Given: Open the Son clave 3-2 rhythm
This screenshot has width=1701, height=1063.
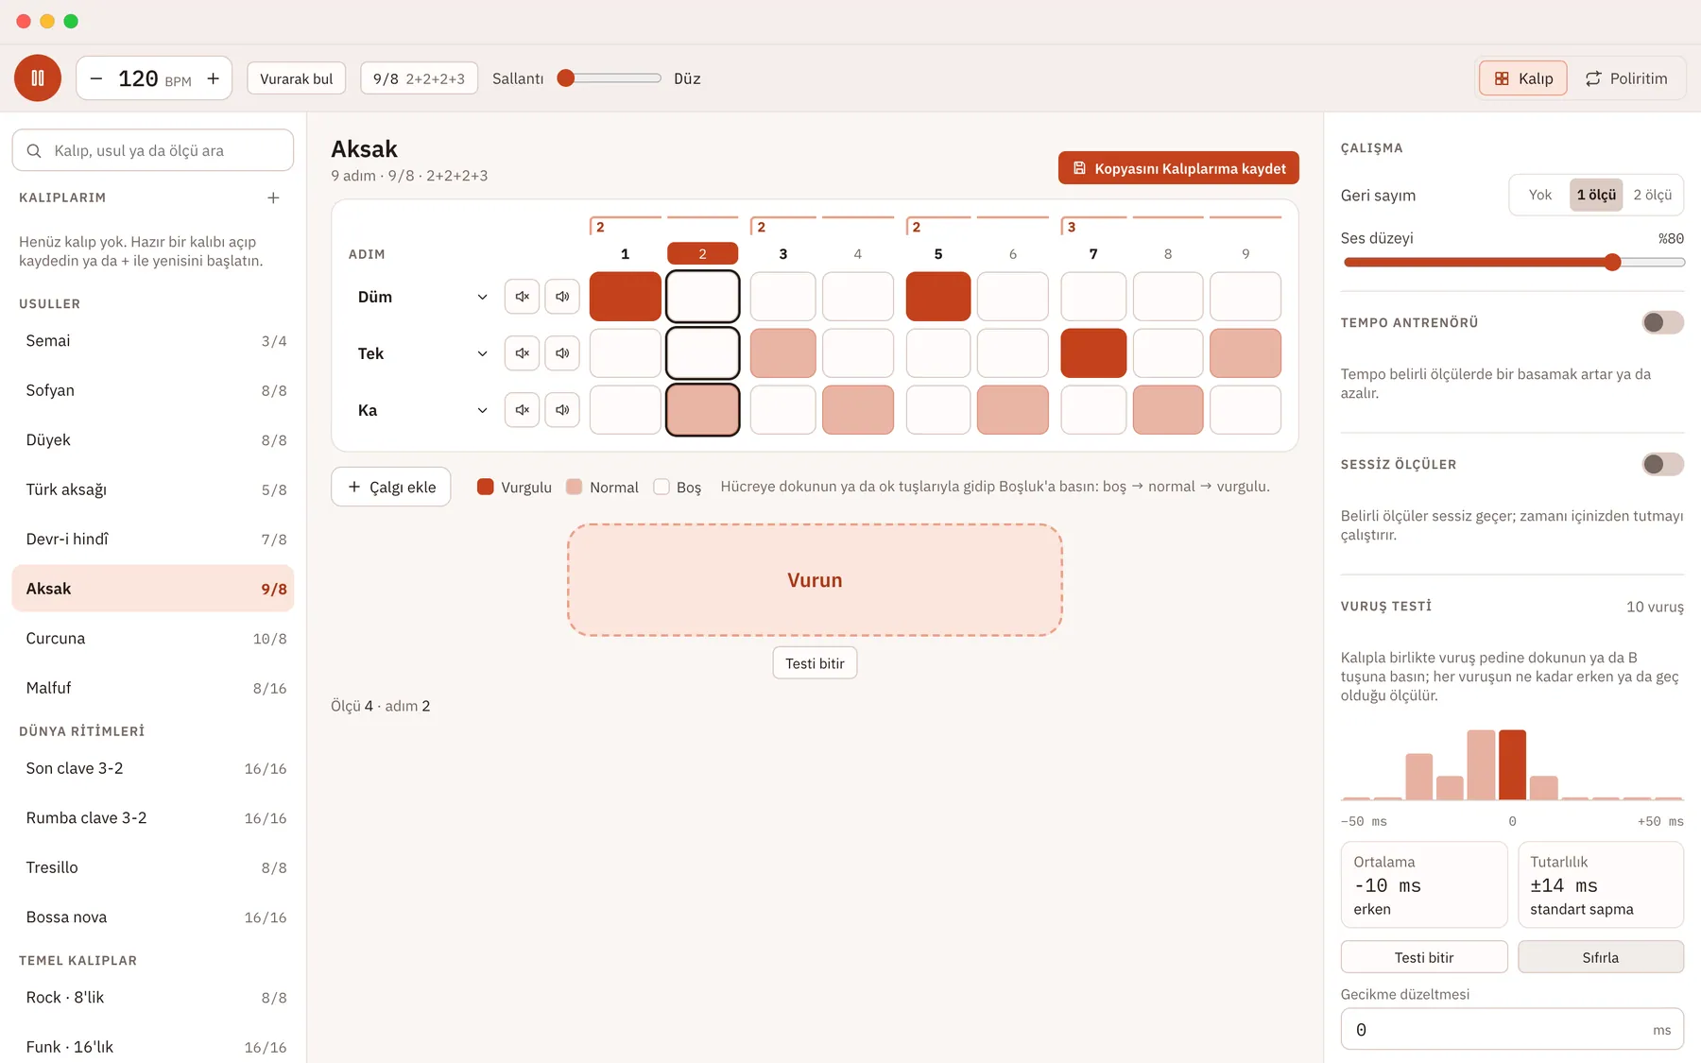Looking at the screenshot, I should (x=153, y=768).
